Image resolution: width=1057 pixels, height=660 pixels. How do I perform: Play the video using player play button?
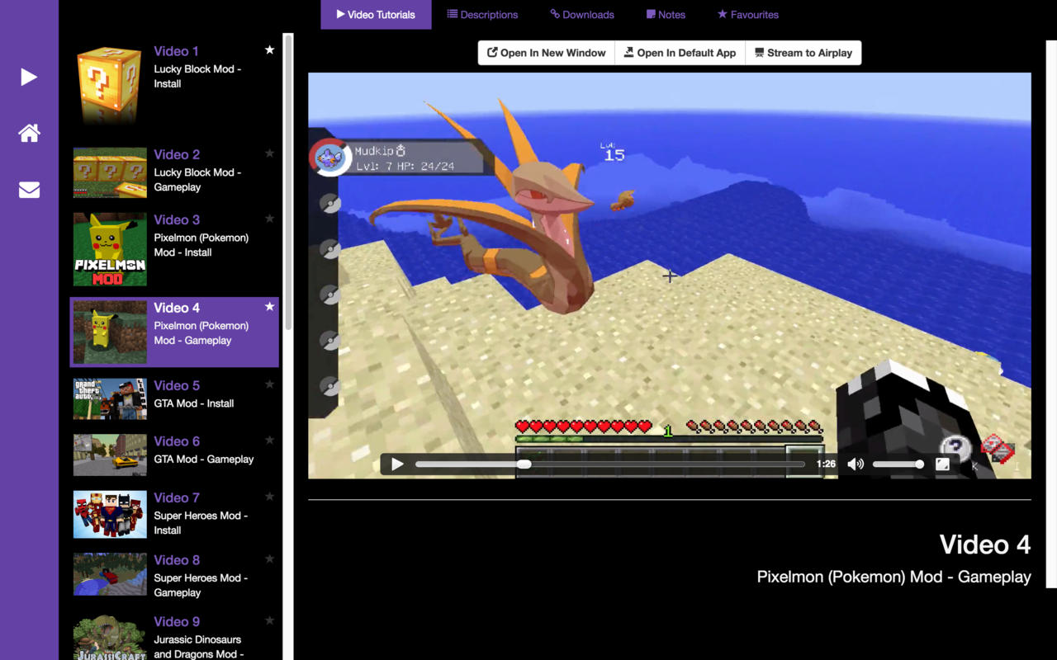tap(397, 464)
